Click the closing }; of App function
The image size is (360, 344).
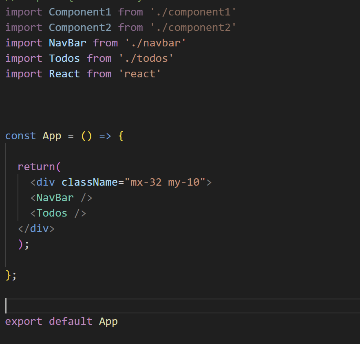click(11, 275)
